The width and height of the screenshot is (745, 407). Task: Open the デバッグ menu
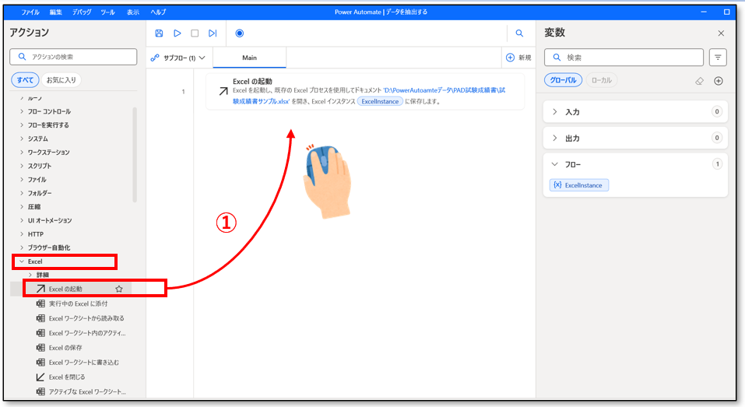coord(82,12)
